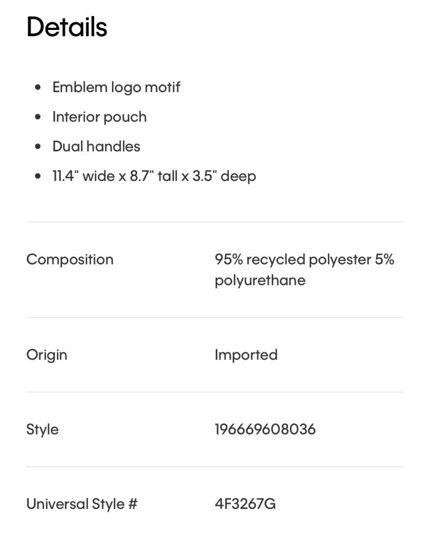Click the 'Universal Style #' label
Viewport: 430px width, 555px height.
pos(81,504)
